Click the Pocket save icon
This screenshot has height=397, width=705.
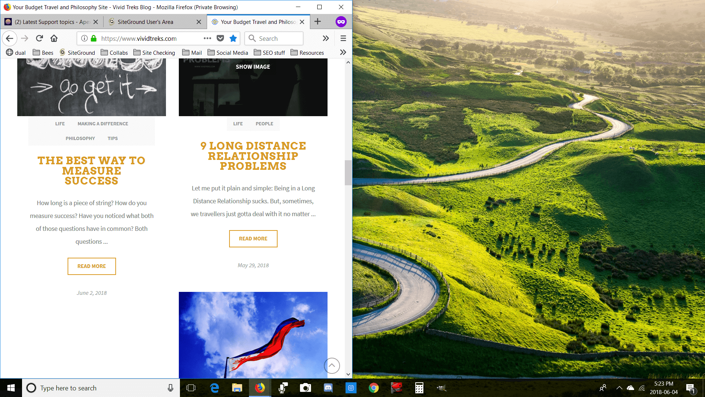[220, 38]
